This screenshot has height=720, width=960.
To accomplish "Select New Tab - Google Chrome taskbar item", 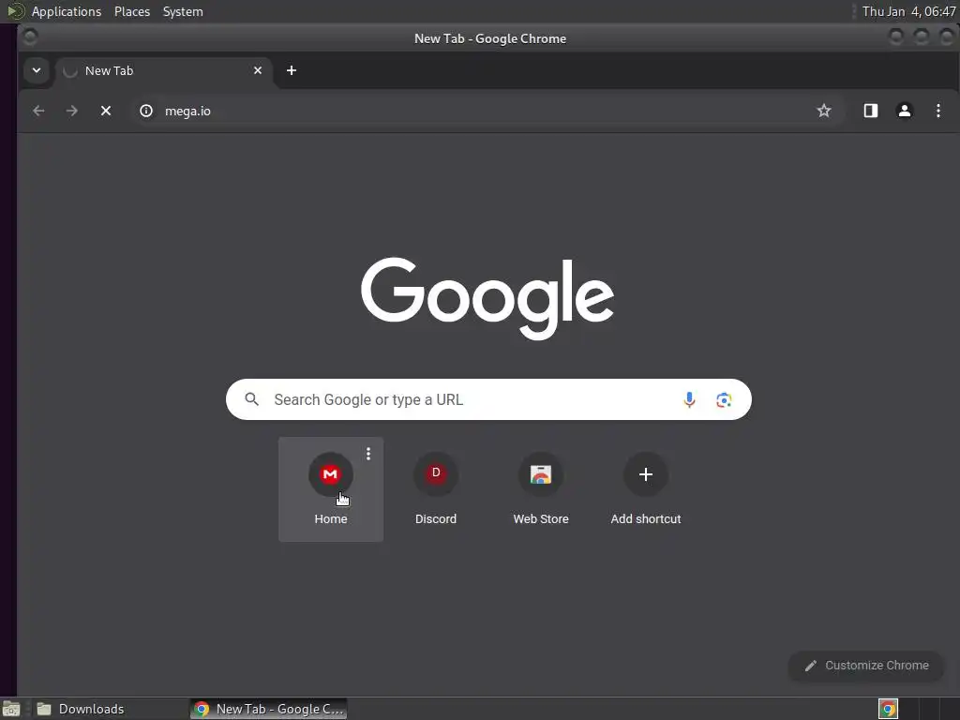I will 268,709.
